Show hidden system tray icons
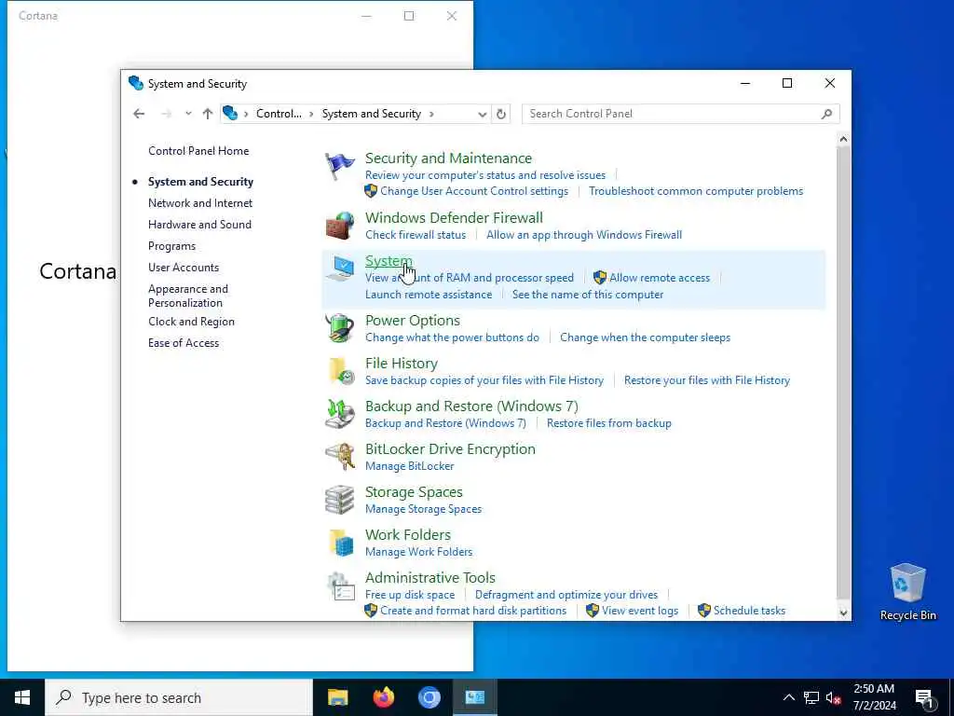 tap(788, 697)
